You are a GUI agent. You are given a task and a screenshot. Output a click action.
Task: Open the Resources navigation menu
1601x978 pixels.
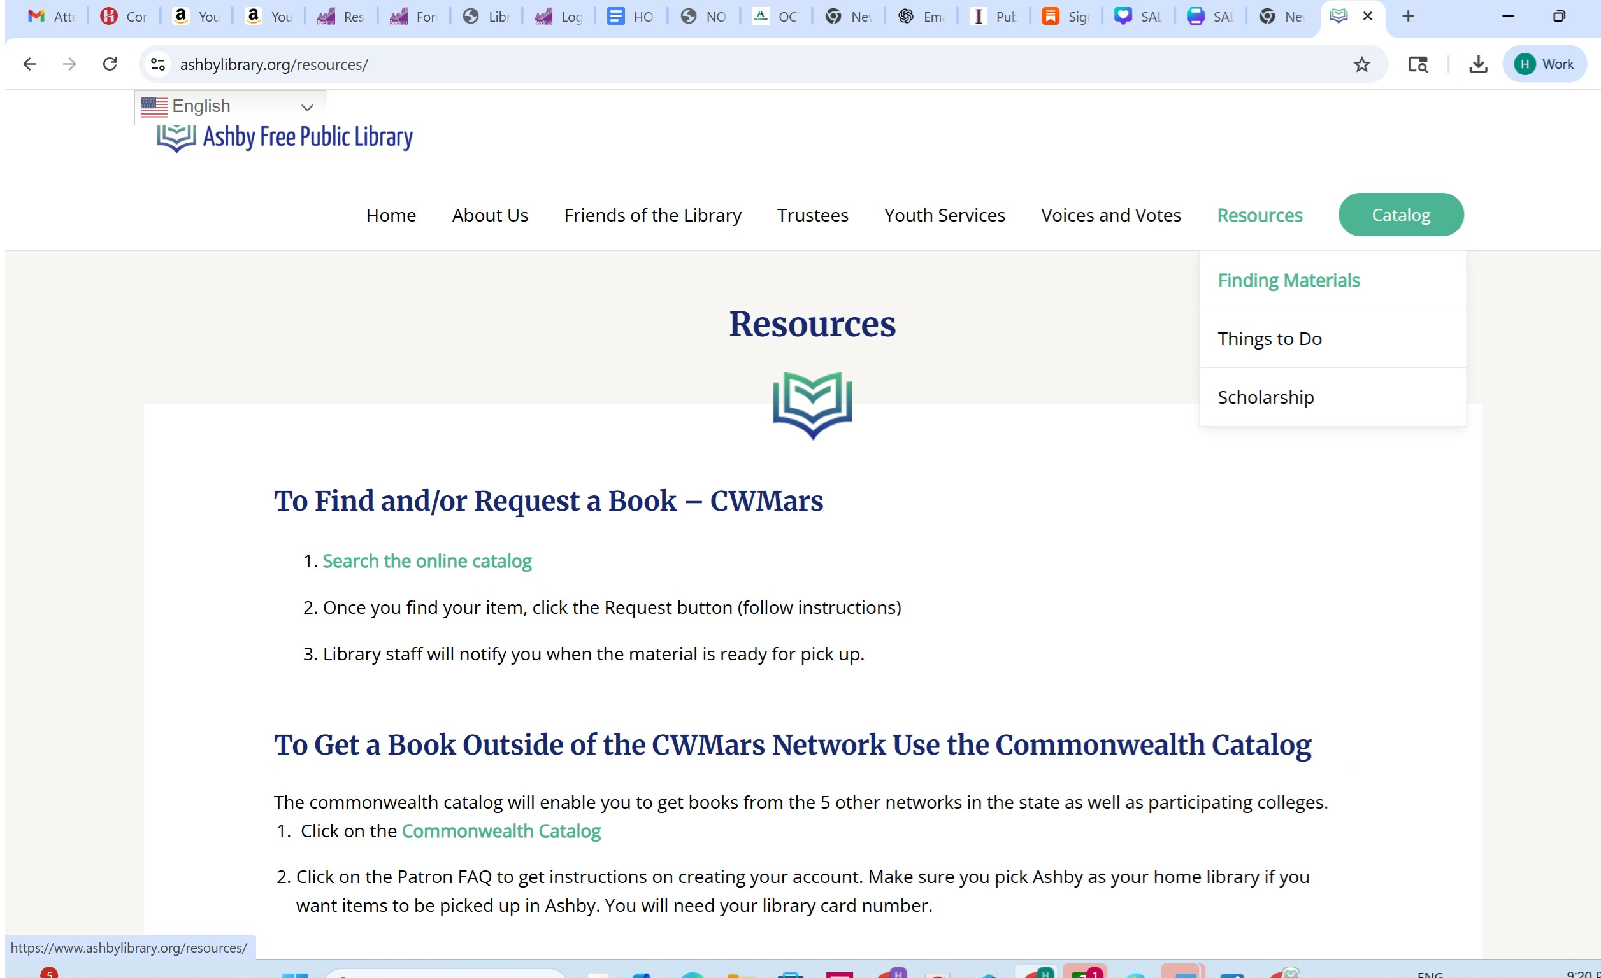pos(1260,215)
